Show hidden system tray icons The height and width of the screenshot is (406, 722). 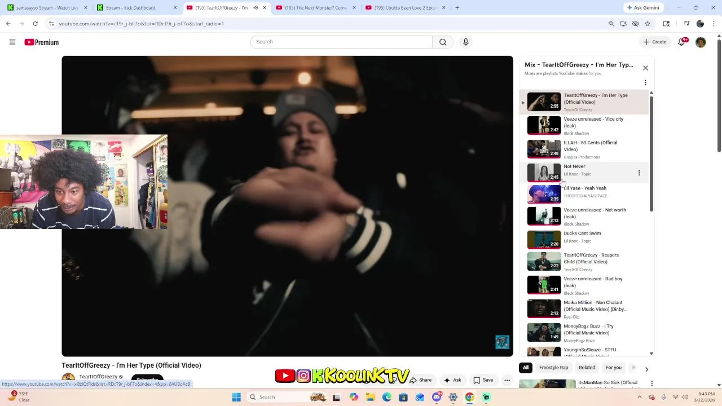(x=640, y=397)
